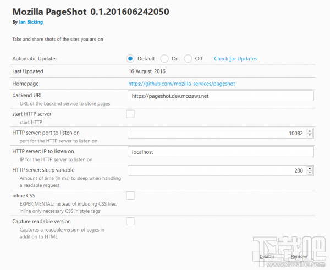Click the 'HTTP server: sleep variable' label

click(43, 170)
